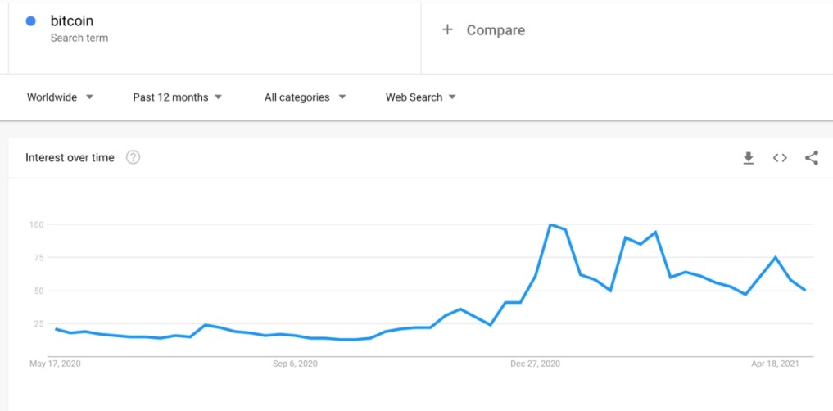Share the Interest over time chart
Viewport: 833px width, 411px height.
(x=811, y=158)
